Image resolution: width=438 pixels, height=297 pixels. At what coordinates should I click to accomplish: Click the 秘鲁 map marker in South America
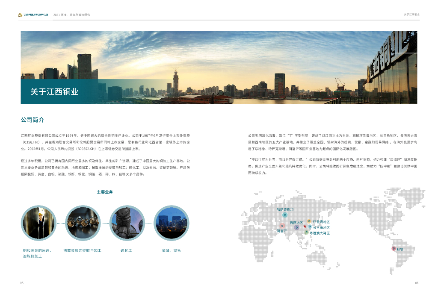[394, 249]
